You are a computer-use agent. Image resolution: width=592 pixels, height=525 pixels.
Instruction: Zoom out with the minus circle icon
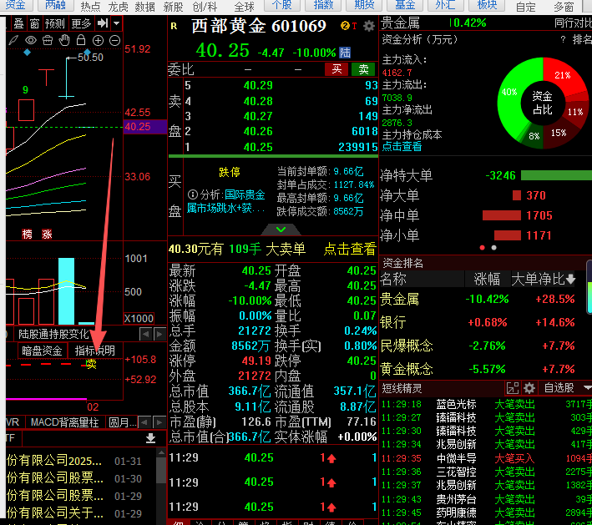[x=114, y=40]
